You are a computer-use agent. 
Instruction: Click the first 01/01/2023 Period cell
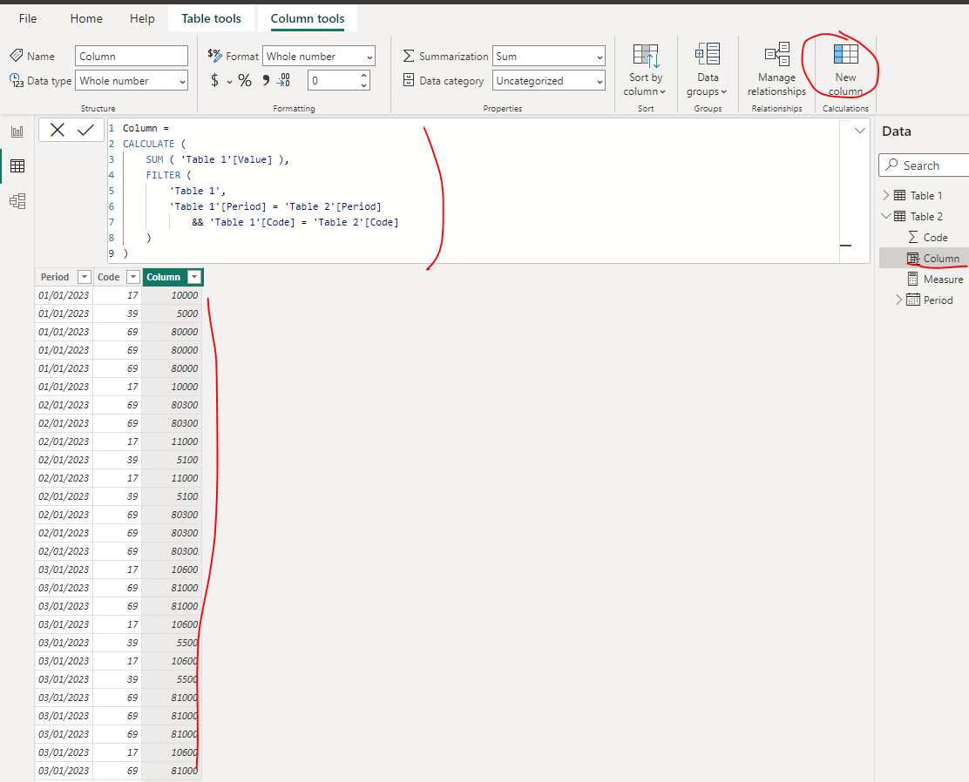pos(64,295)
